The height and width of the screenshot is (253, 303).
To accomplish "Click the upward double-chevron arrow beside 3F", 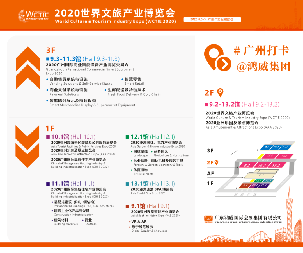I will coord(28,68).
